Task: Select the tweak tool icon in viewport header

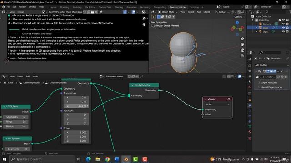Action: [x=153, y=17]
